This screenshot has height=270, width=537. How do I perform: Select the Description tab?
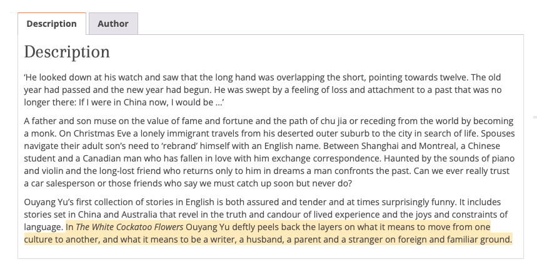[x=52, y=24]
